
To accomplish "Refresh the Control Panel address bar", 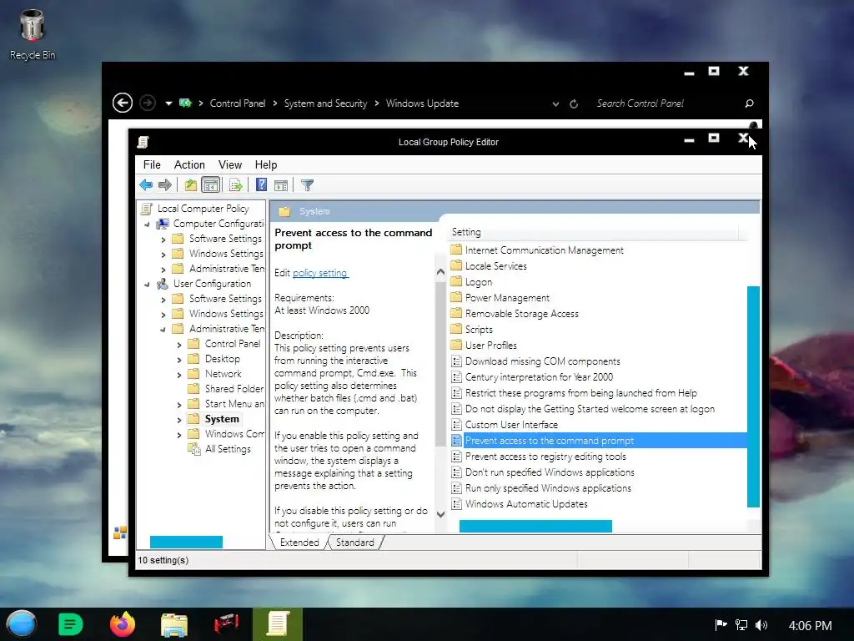I will tap(574, 103).
